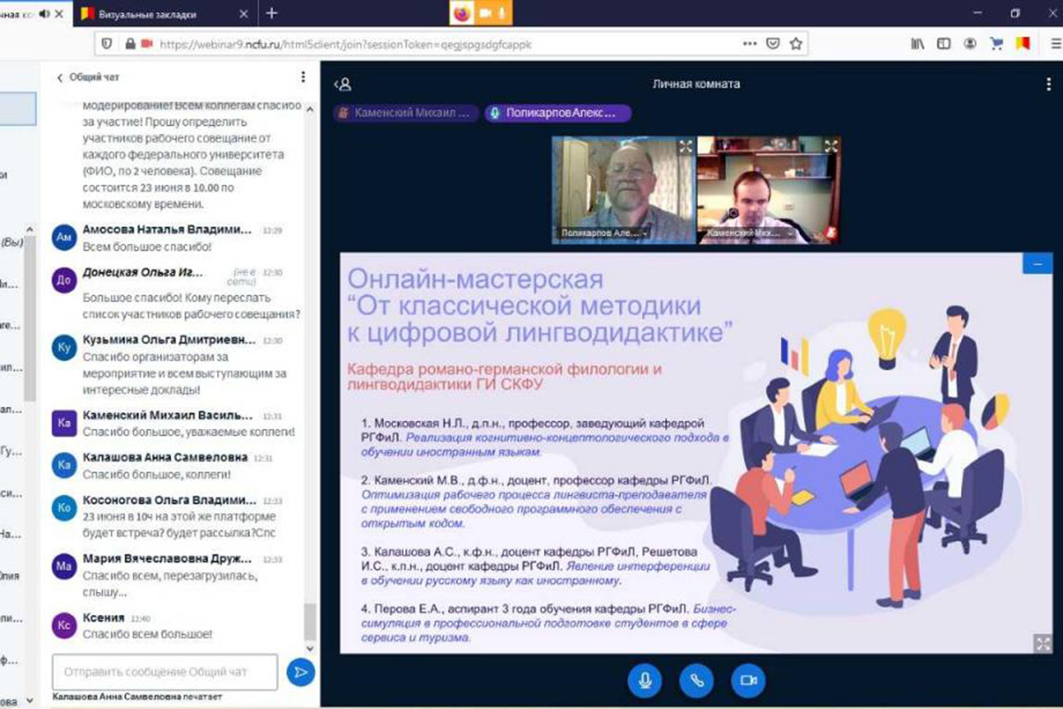Click Калашова Анна chat avatar
This screenshot has height=709, width=1063.
(64, 465)
